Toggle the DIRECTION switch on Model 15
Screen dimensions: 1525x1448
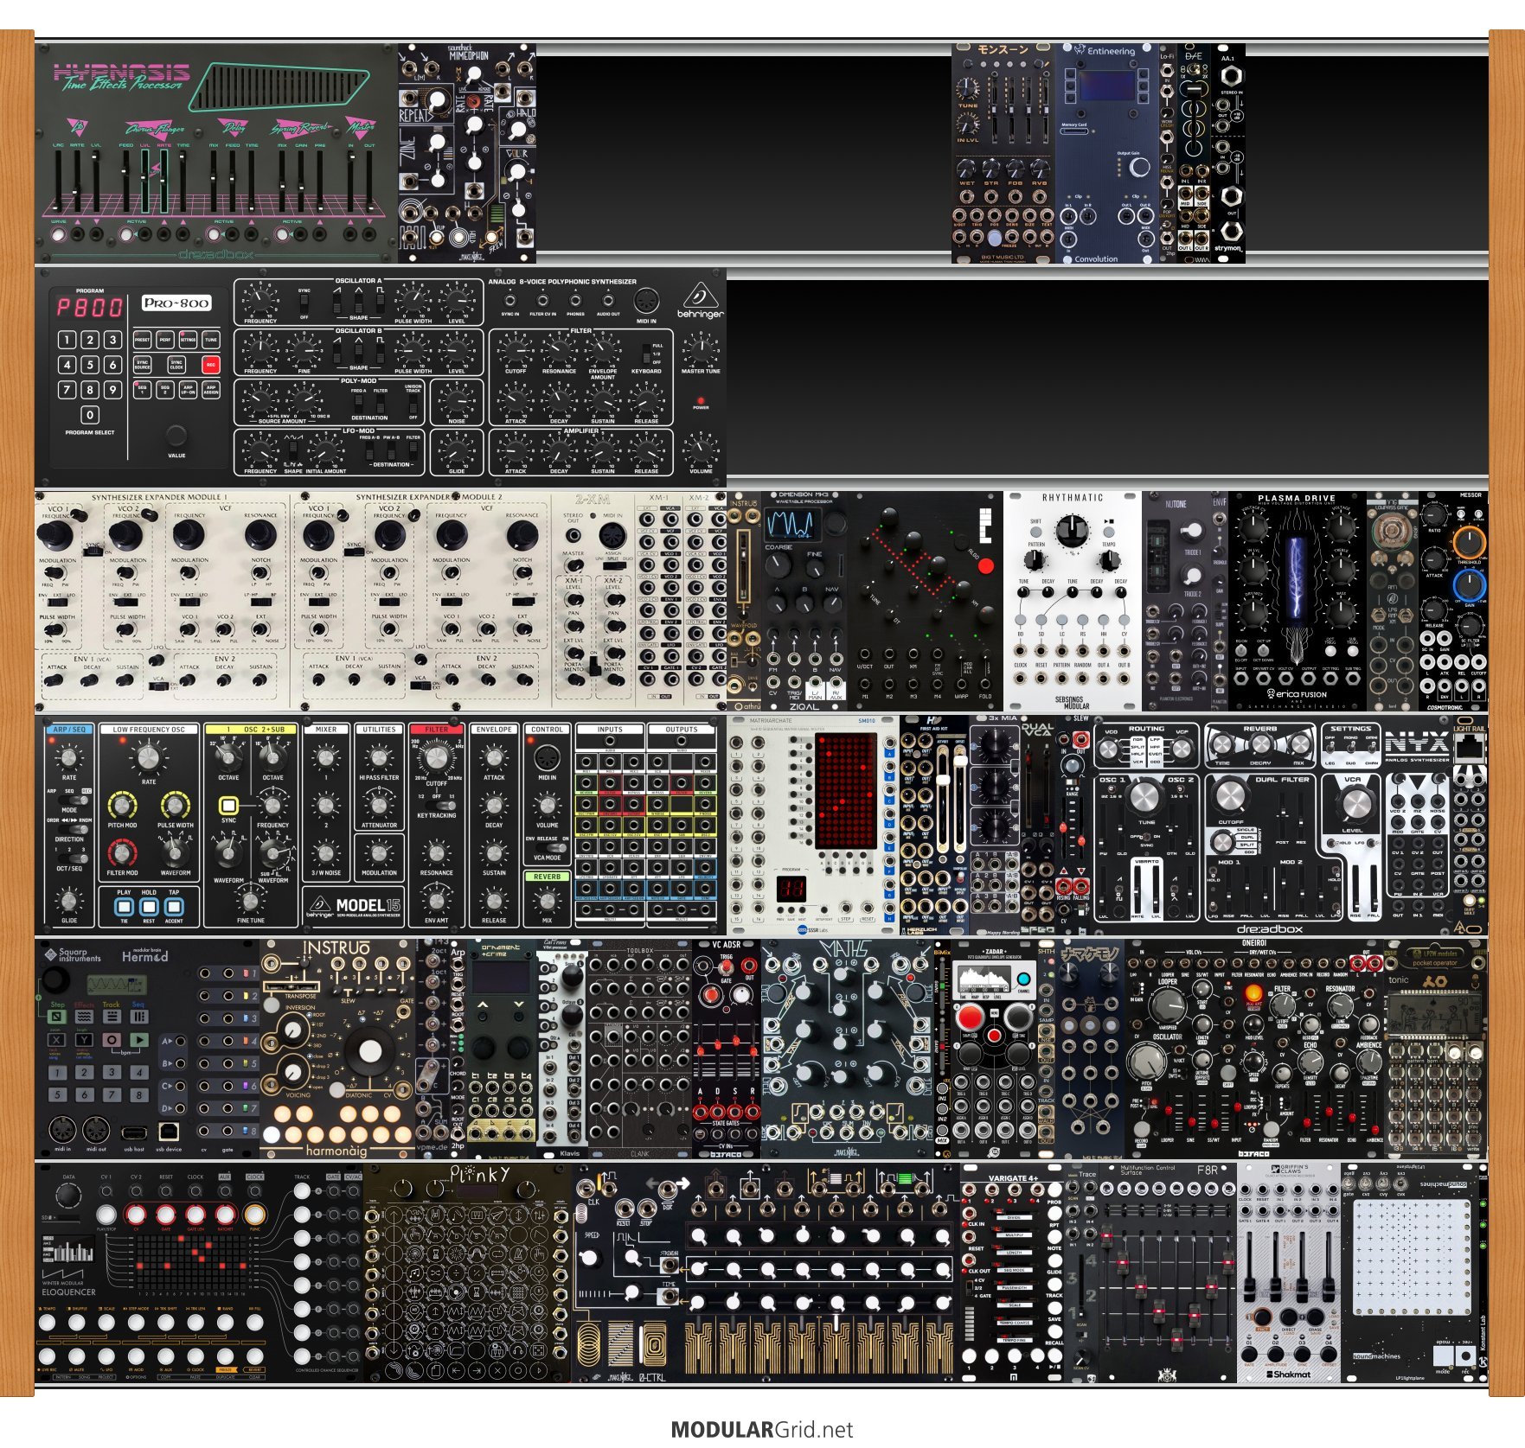pyautogui.click(x=73, y=830)
